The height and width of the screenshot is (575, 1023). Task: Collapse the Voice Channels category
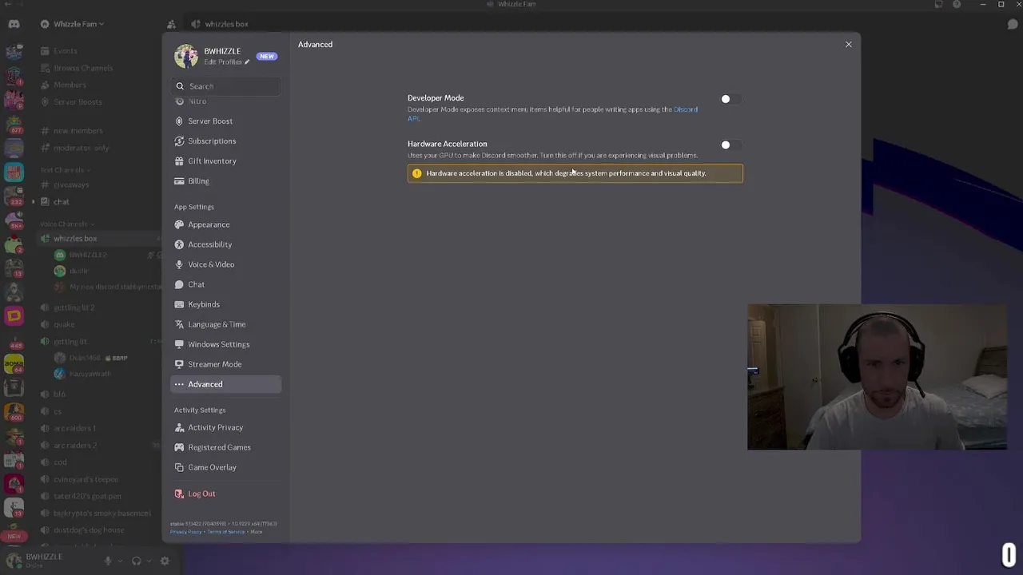coord(67,224)
